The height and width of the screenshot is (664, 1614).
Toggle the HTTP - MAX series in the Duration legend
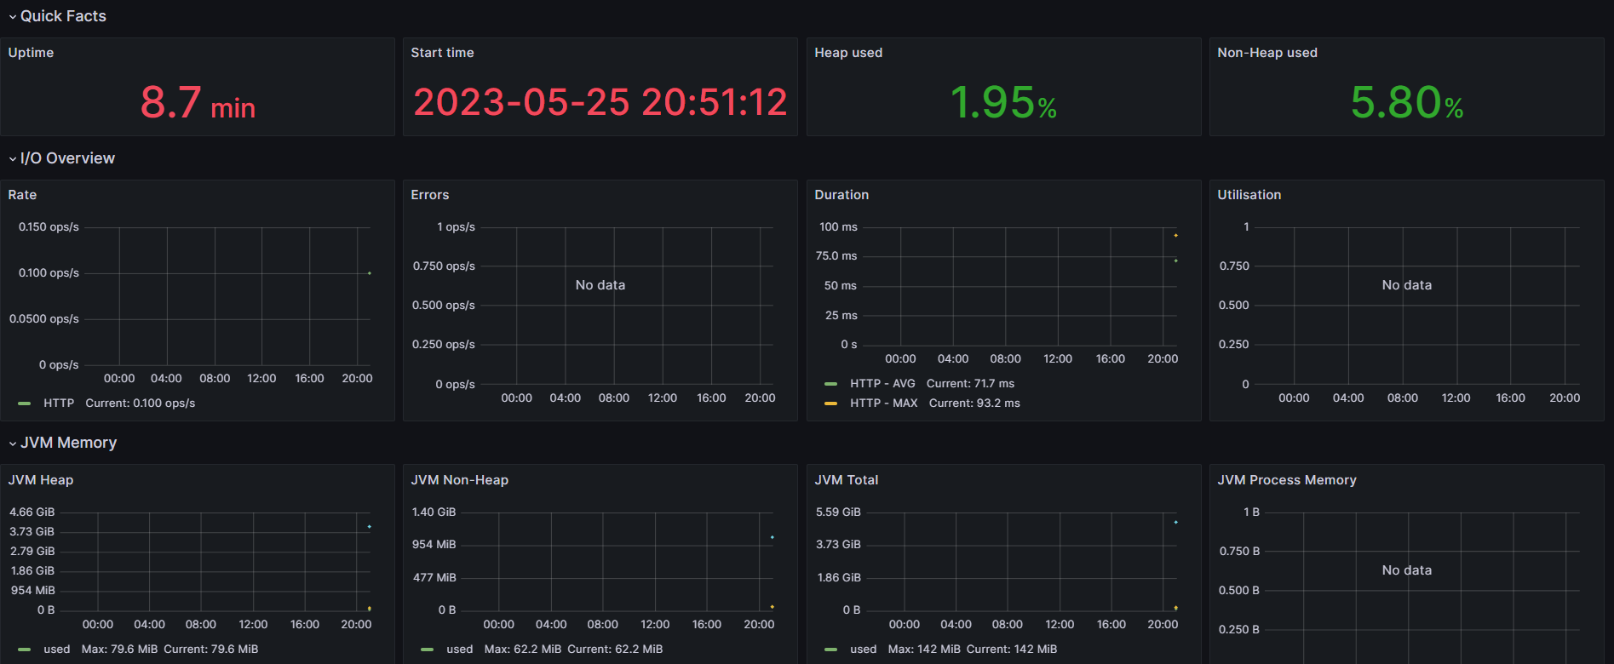[x=883, y=404]
